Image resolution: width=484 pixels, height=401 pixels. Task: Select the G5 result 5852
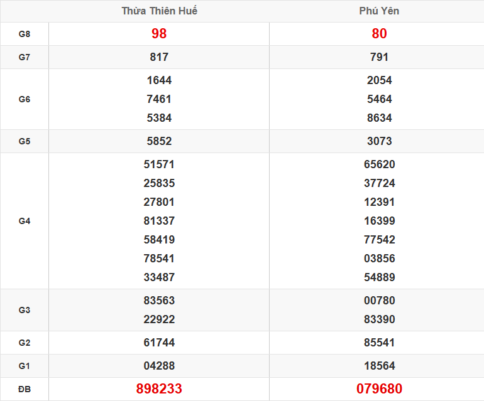point(159,141)
